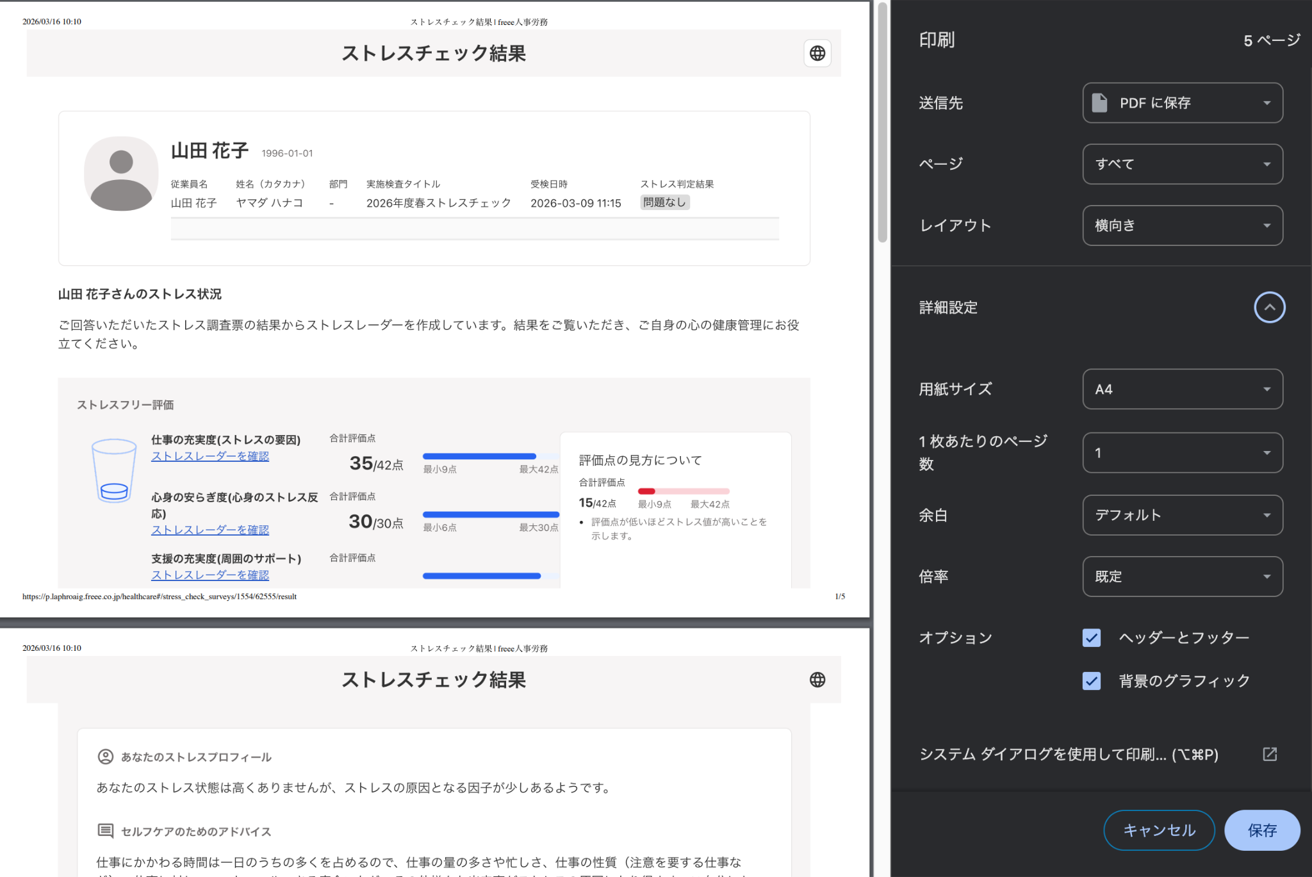The image size is (1312, 877).
Task: Open the 倍率 dropdown set to 既定
Action: 1183,577
